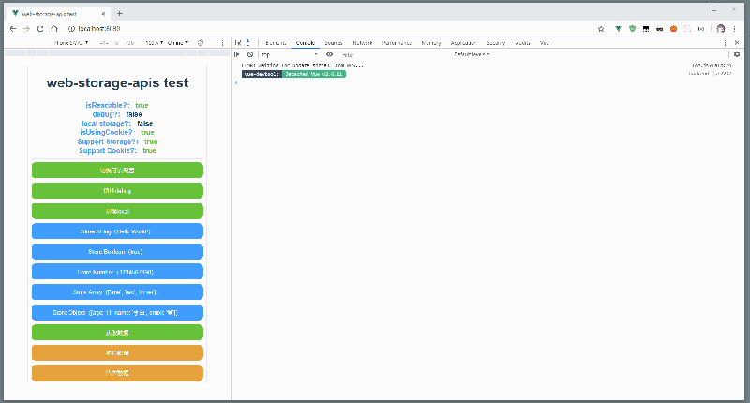Click the isReadable? label

click(108, 105)
